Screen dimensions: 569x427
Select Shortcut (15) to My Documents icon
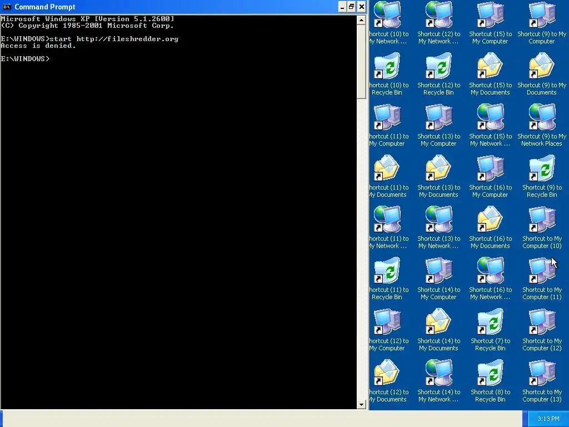pyautogui.click(x=490, y=66)
